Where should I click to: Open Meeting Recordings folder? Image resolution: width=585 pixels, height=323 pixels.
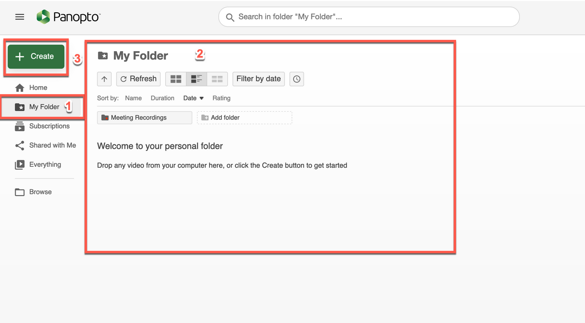144,117
